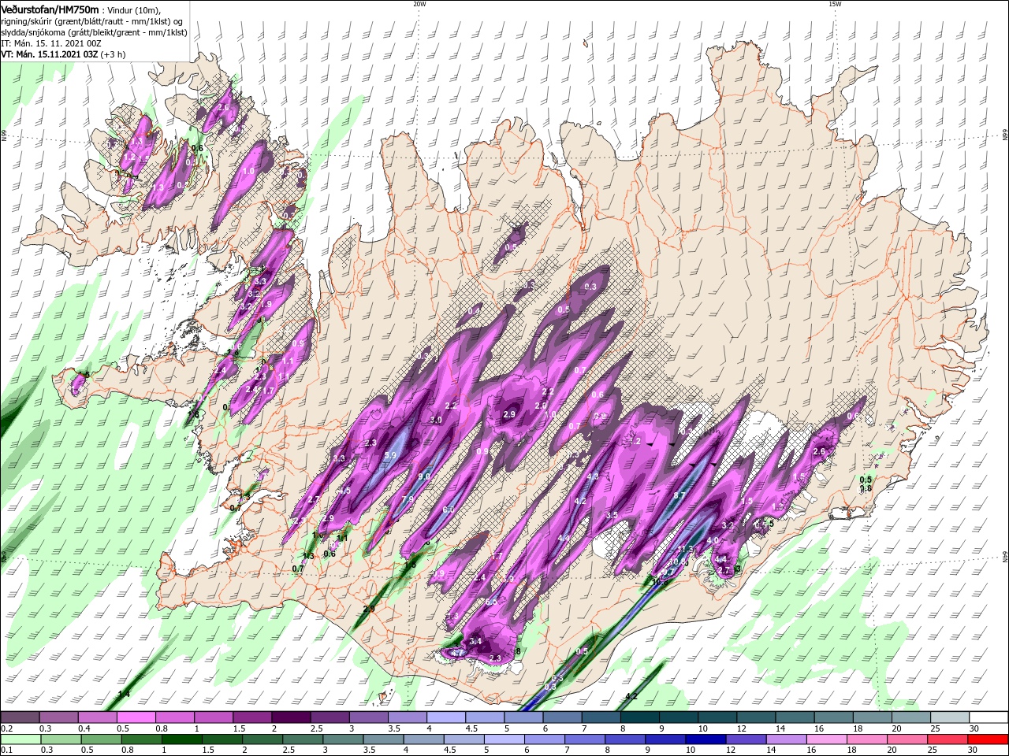The width and height of the screenshot is (1009, 756).
Task: Pick the bright pink top-row swatch starting at 0.5
Action: 136,717
